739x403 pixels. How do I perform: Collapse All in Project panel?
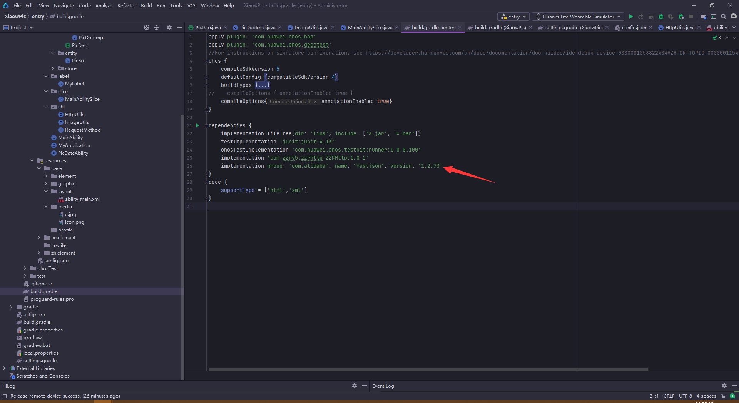(x=157, y=27)
